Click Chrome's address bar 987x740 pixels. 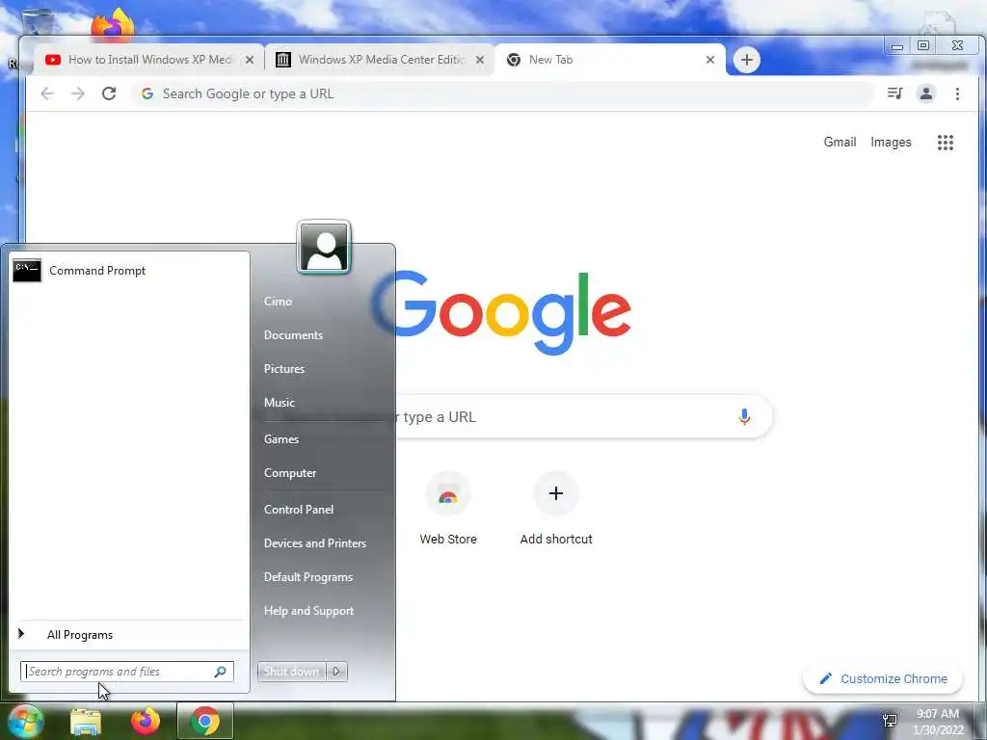coord(503,93)
